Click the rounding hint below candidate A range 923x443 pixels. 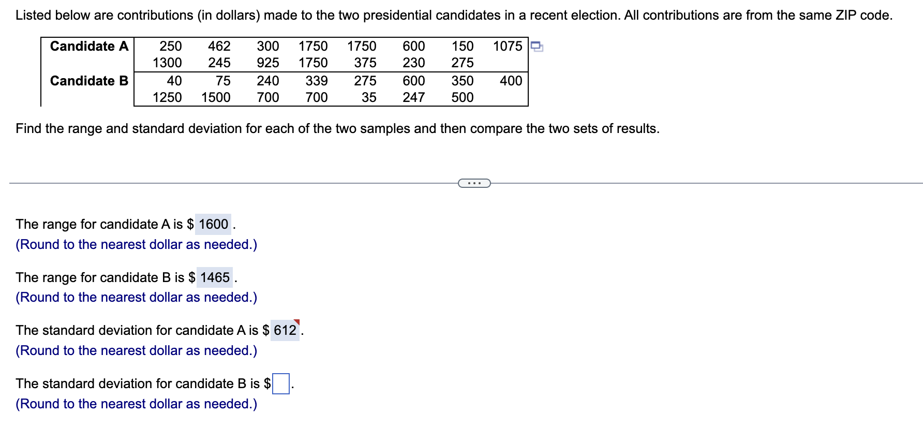[x=137, y=244]
